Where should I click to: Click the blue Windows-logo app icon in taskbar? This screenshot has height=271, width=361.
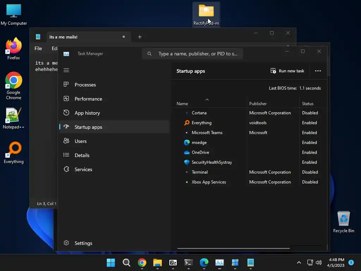[235, 263]
